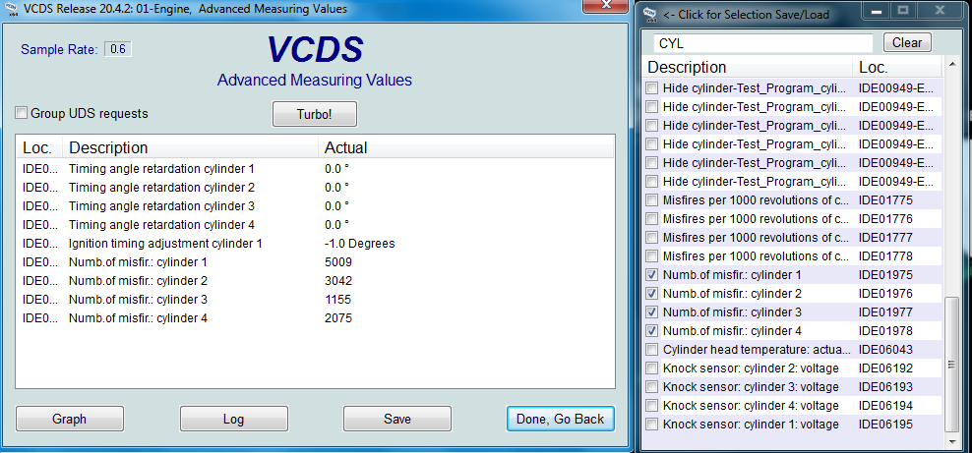This screenshot has width=972, height=453.
Task: Click the misfire value 2075
Action: point(337,318)
